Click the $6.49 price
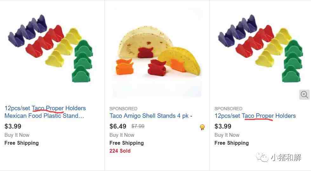The width and height of the screenshot is (311, 171). 118,126
